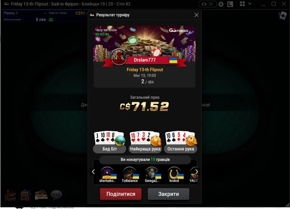Toggle the eye spectators counter
290x209 pixels.
pyautogui.click(x=208, y=4)
